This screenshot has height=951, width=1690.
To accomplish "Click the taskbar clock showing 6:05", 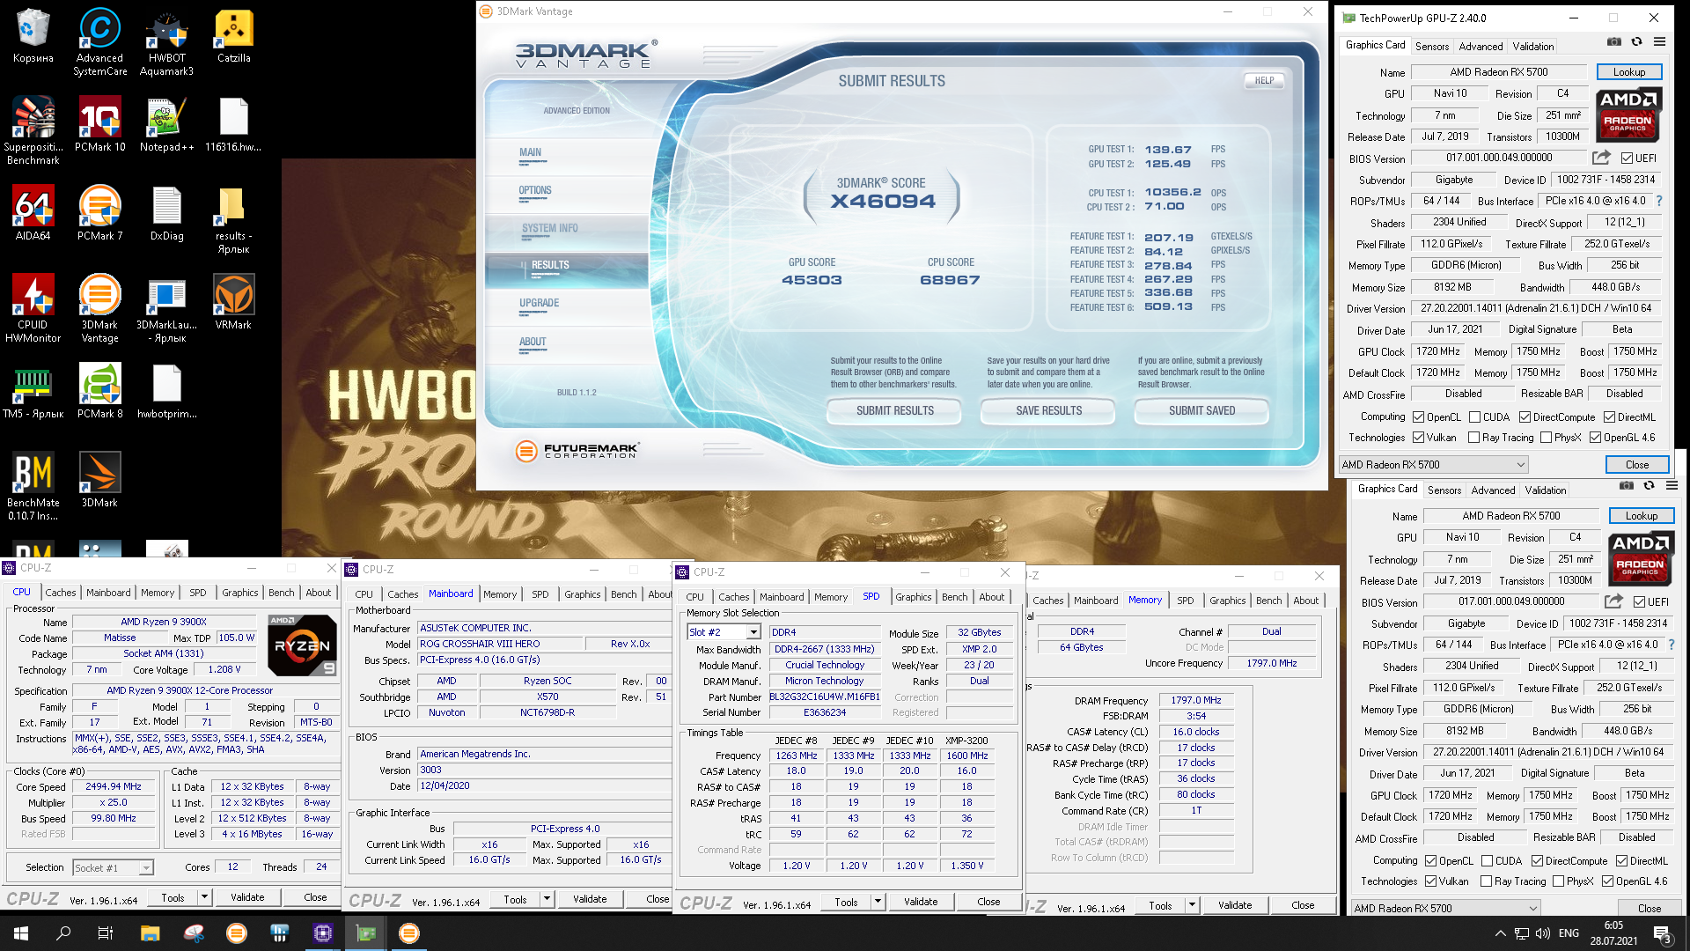I will point(1613,933).
